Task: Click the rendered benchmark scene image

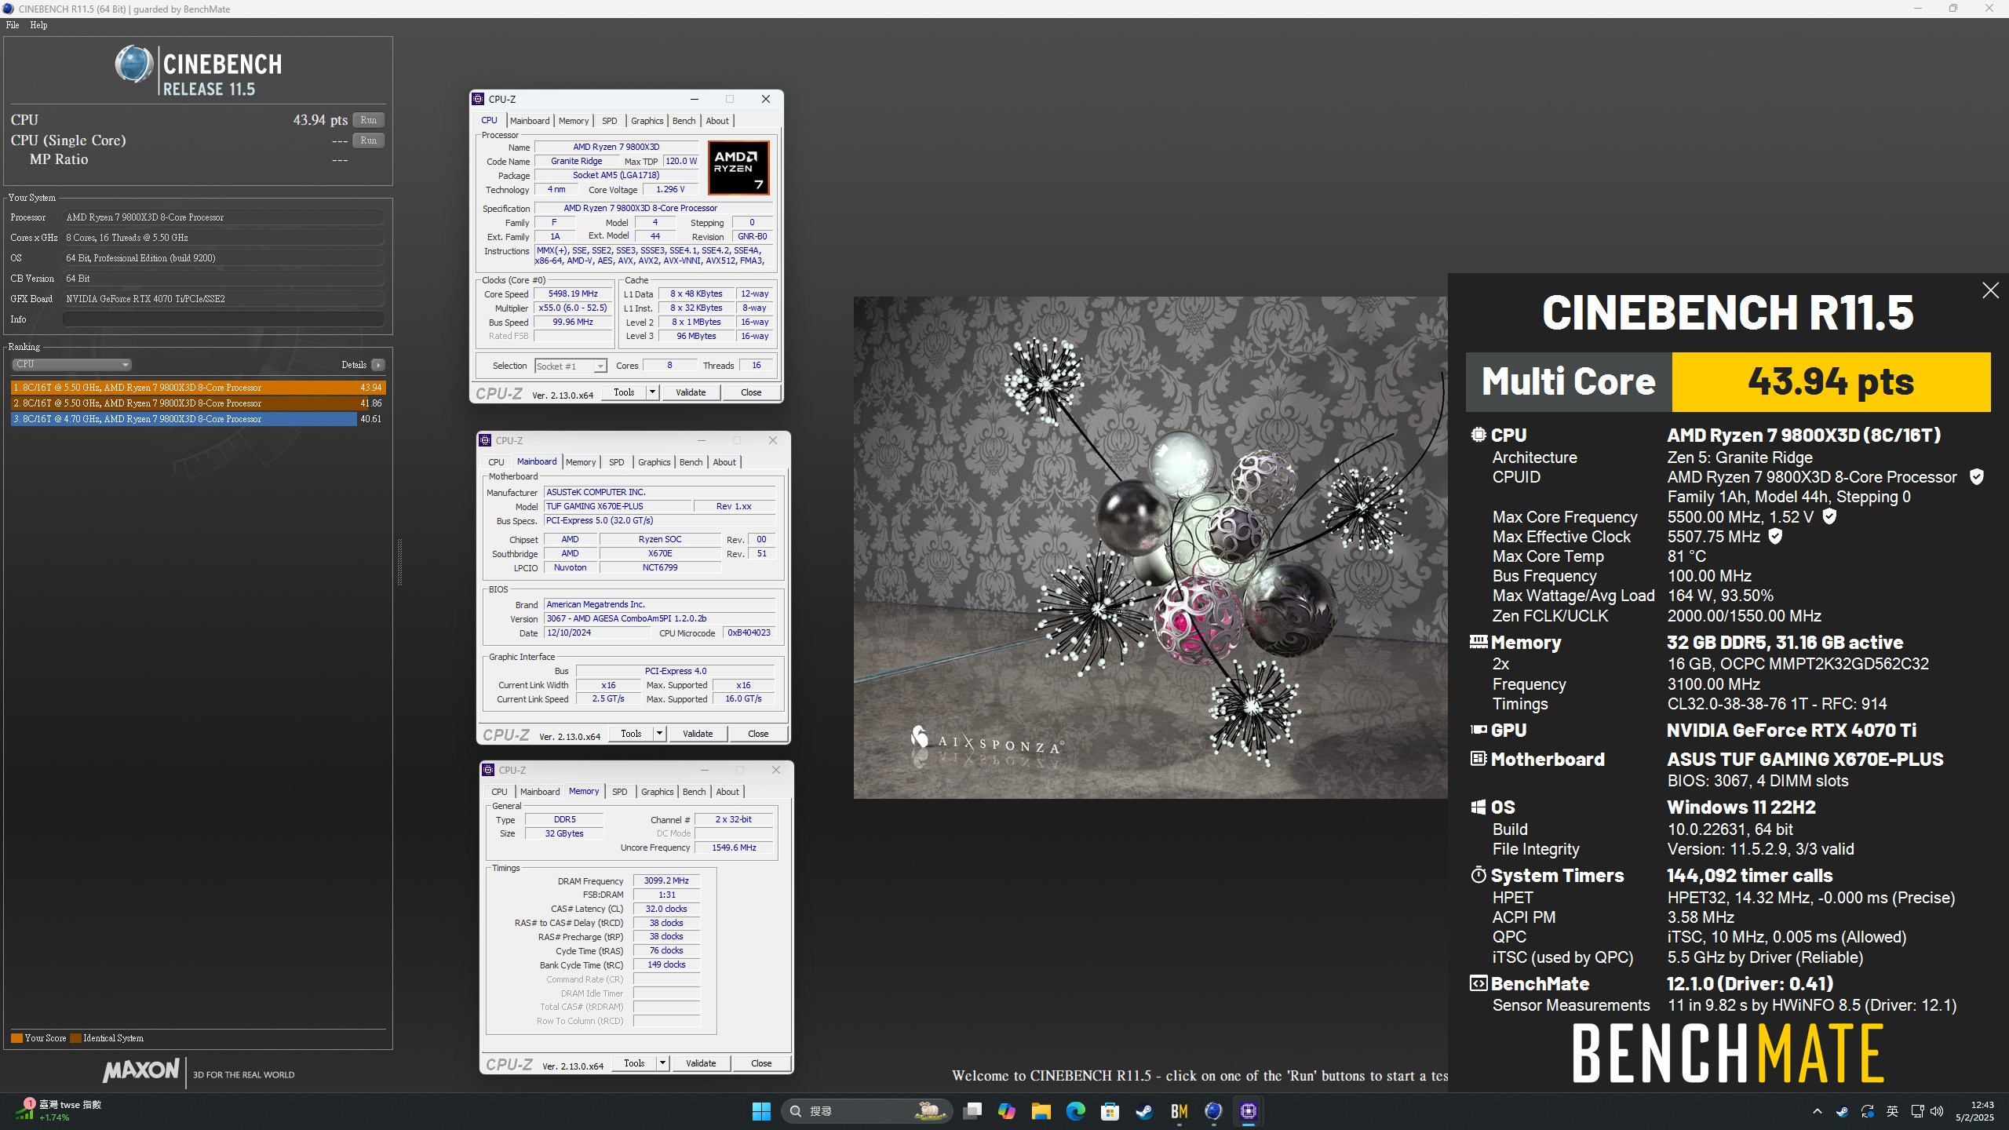Action: pos(1150,548)
